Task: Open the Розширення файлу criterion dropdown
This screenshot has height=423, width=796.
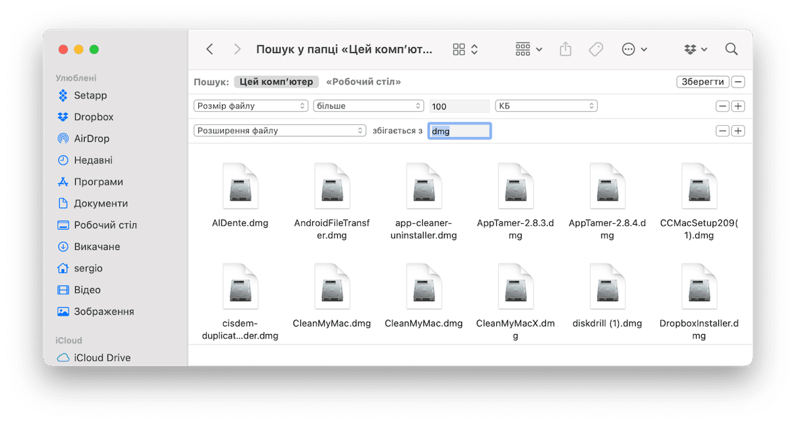Action: coord(280,130)
